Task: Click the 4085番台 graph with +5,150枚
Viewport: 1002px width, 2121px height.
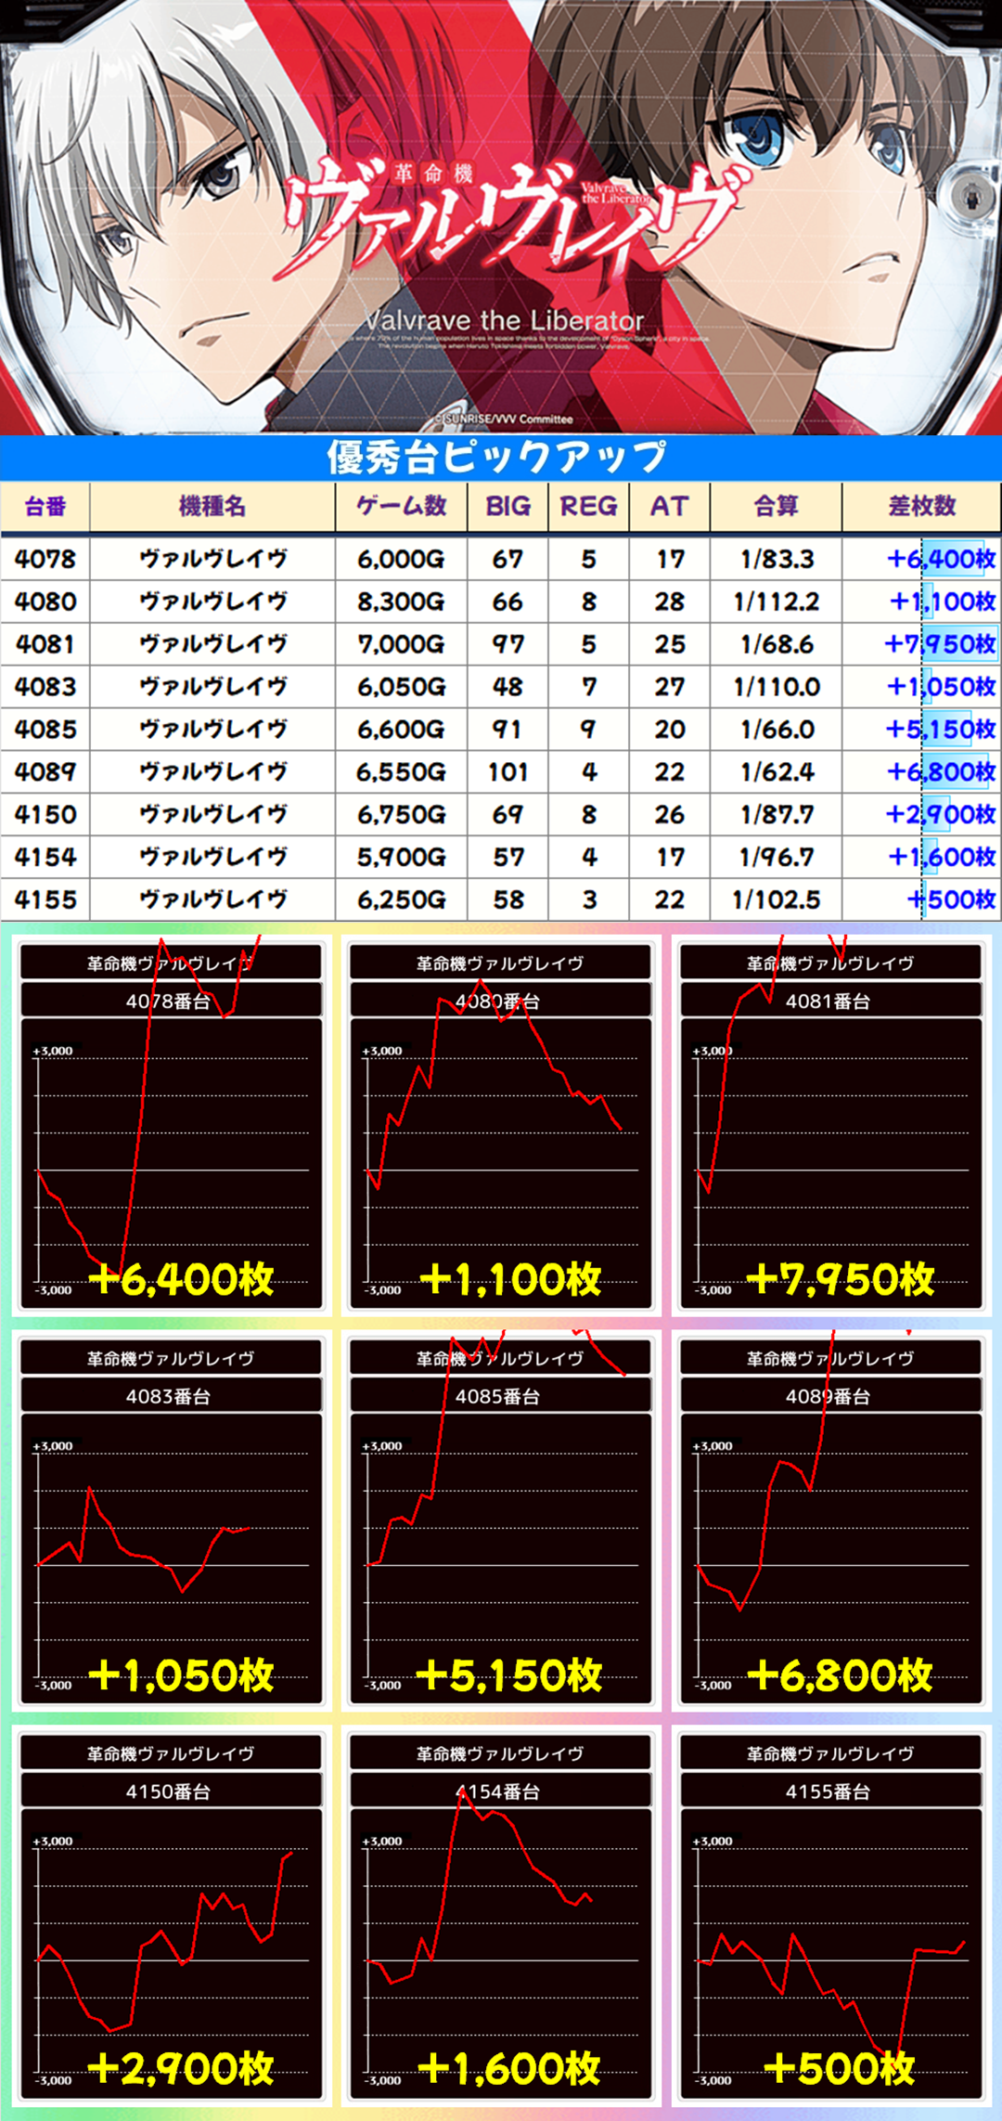Action: [x=500, y=1520]
